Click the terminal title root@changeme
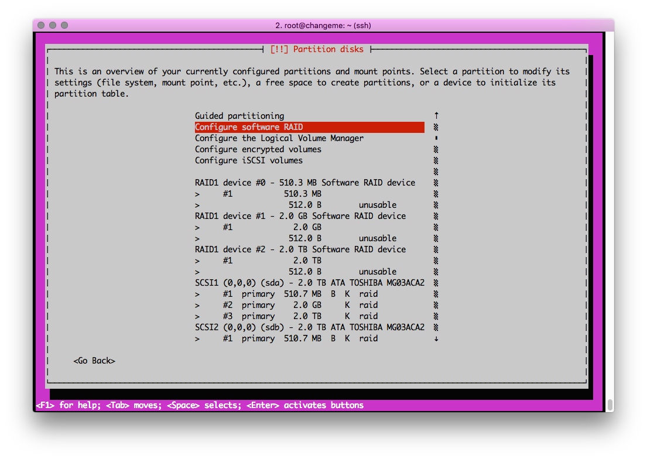647x459 pixels. [323, 26]
